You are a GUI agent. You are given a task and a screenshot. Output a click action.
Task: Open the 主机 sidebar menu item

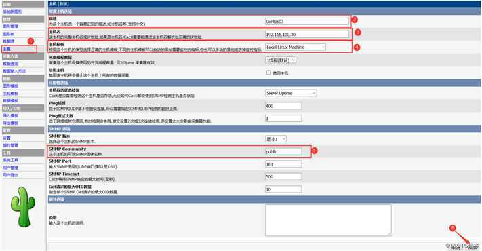point(7,49)
